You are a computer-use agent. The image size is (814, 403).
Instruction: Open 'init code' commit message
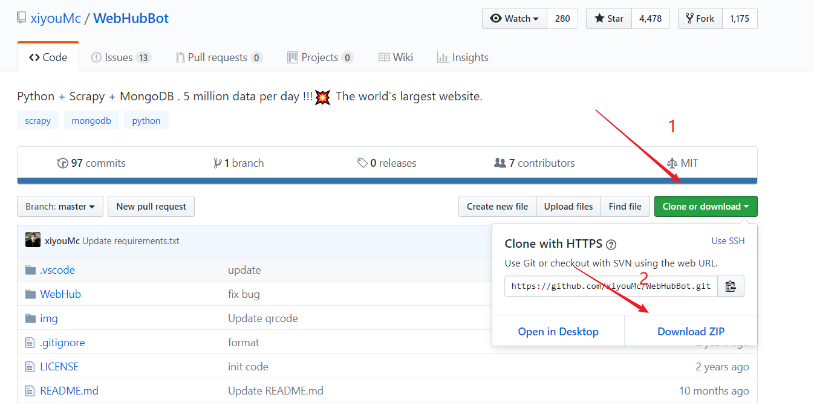pyautogui.click(x=248, y=367)
